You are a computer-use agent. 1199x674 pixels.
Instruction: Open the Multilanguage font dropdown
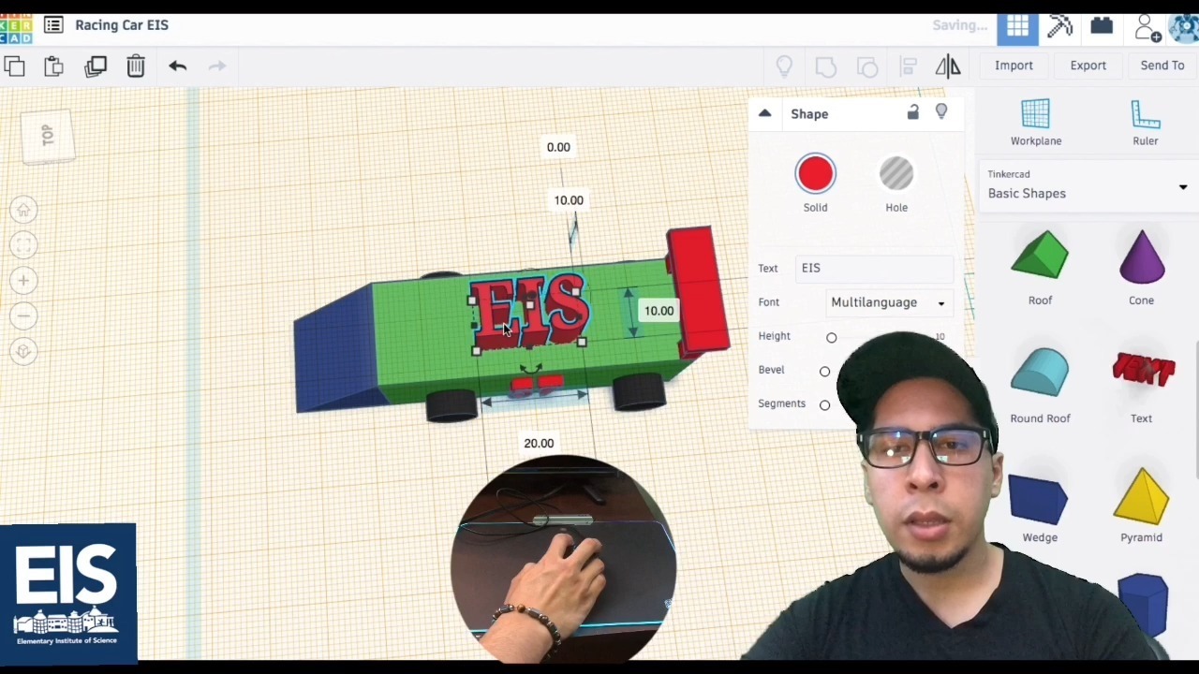888,302
